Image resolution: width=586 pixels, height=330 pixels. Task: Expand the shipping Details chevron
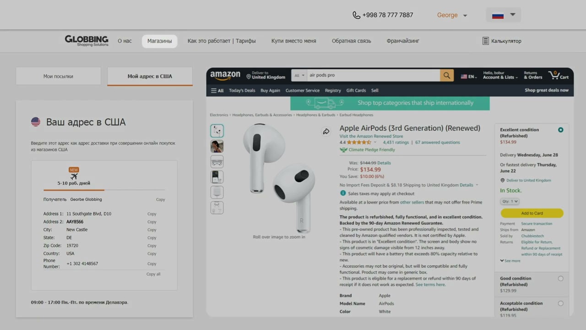pos(477,185)
